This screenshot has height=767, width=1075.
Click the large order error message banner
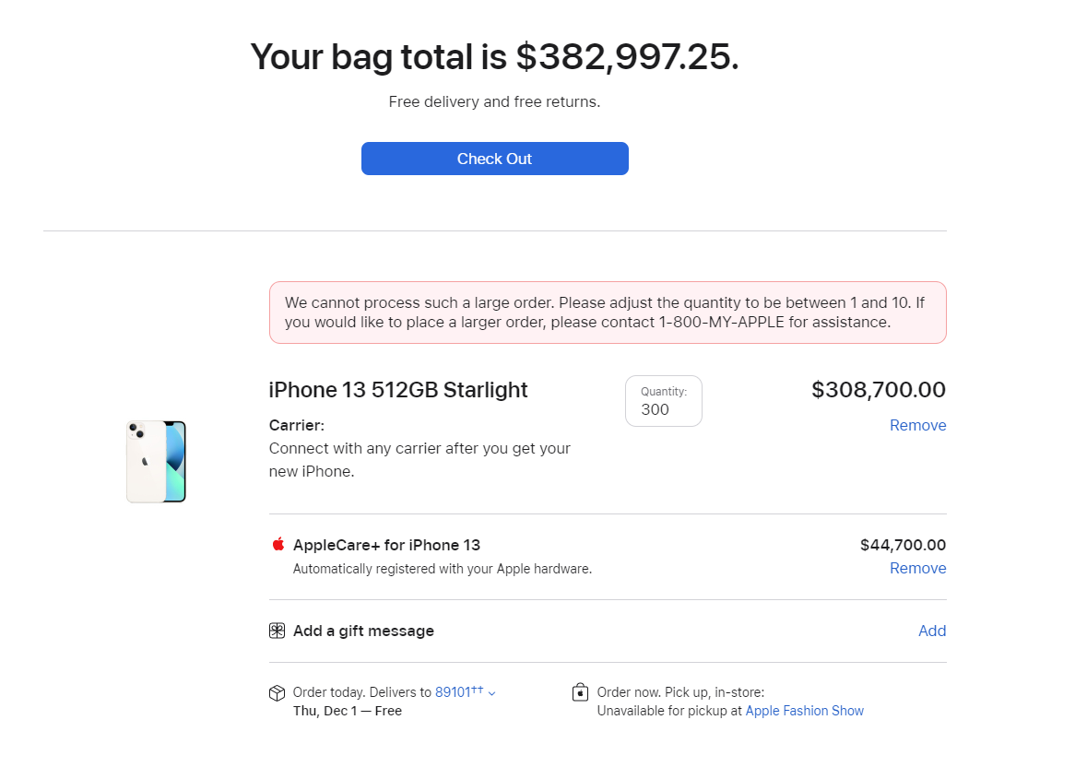point(608,313)
